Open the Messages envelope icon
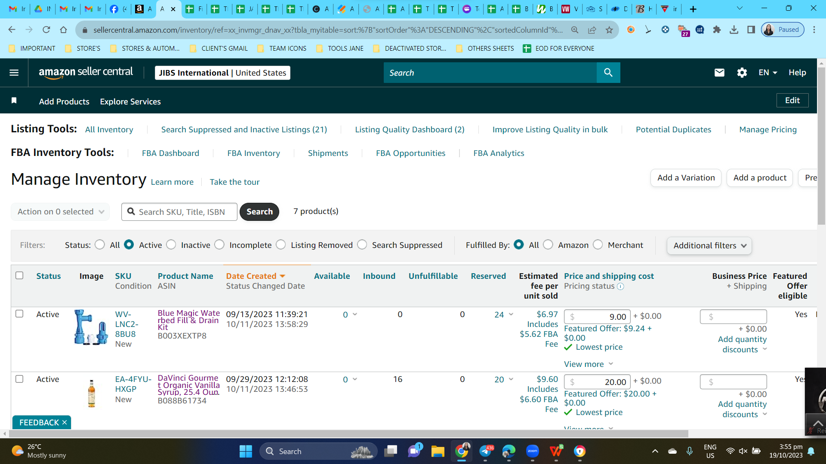 719,73
